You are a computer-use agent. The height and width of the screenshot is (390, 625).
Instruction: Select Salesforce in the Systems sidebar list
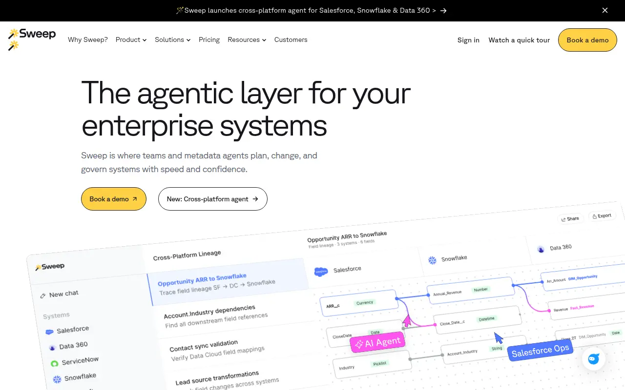(68, 331)
